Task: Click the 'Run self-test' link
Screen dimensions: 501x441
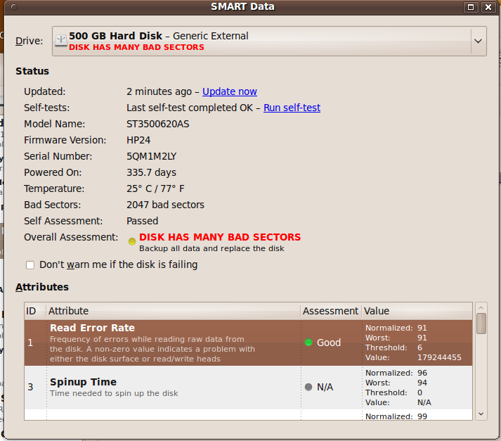Action: click(292, 108)
